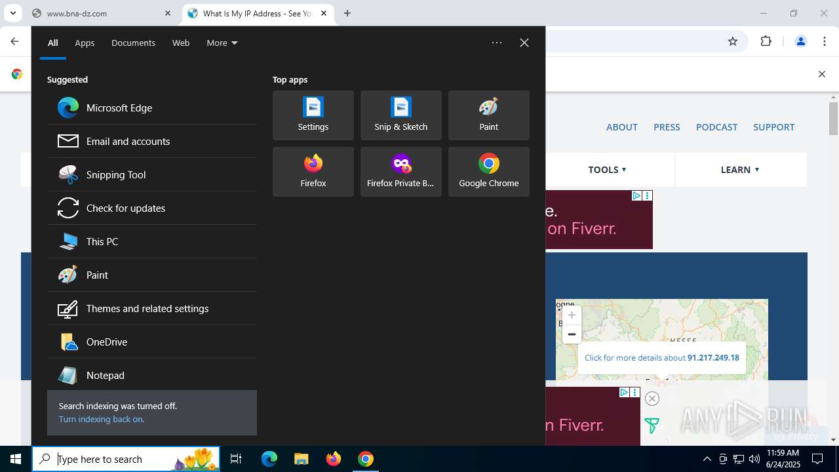The height and width of the screenshot is (472, 839).
Task: Zoom out on the map
Action: click(x=572, y=334)
